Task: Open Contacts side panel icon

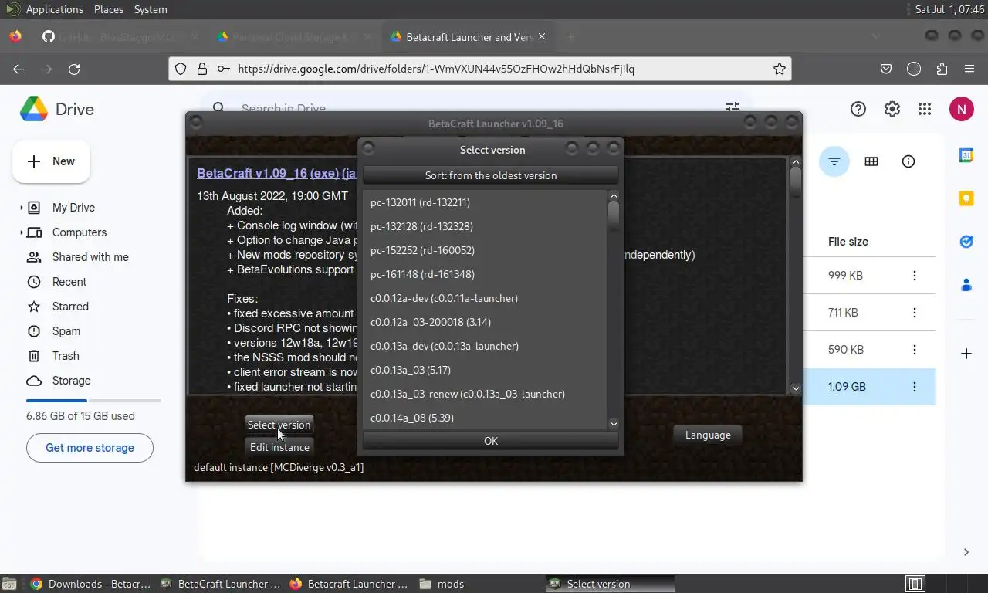Action: [966, 285]
